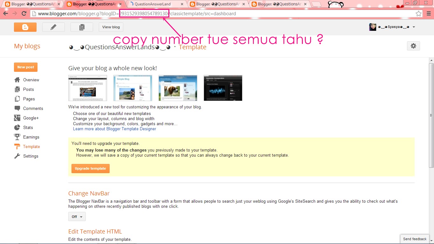The width and height of the screenshot is (434, 244).
Task: Click the user profile avatar
Action: pyautogui.click(x=373, y=27)
